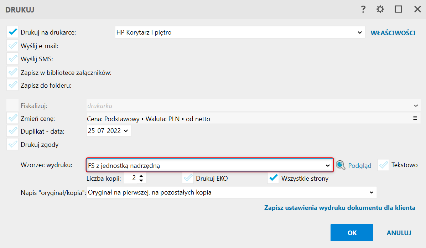
Task: Click the magnifier preview icon
Action: coord(341,165)
